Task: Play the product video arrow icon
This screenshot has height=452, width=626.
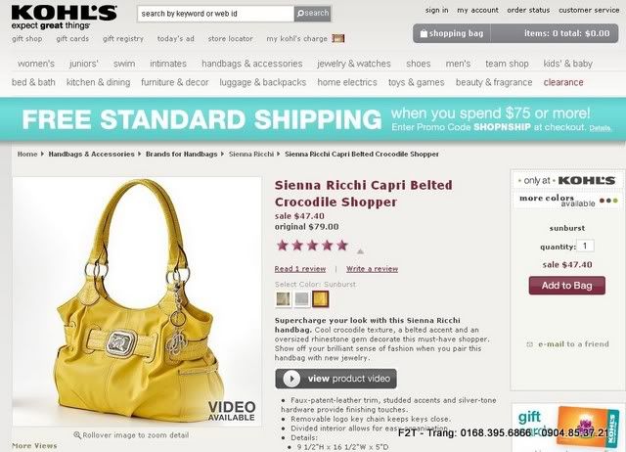Action: (x=291, y=379)
